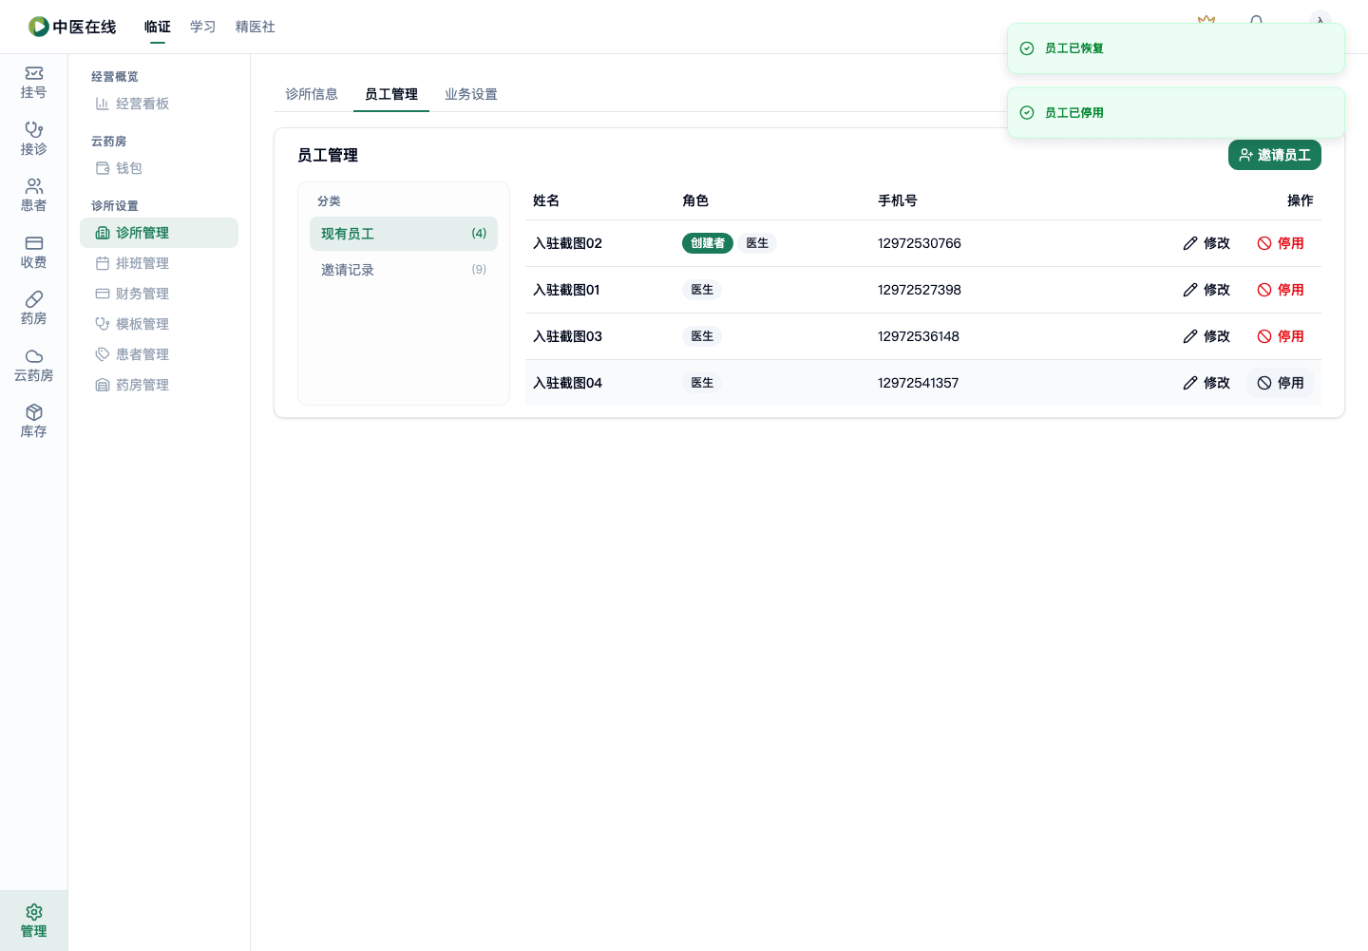The height and width of the screenshot is (951, 1368).
Task: Click 修改 text for 入驻截图02
Action: [1217, 243]
